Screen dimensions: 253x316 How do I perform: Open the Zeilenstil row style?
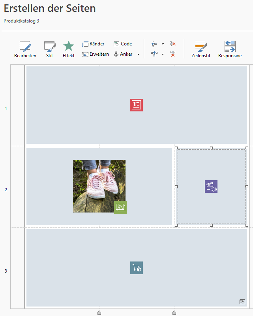tap(201, 49)
